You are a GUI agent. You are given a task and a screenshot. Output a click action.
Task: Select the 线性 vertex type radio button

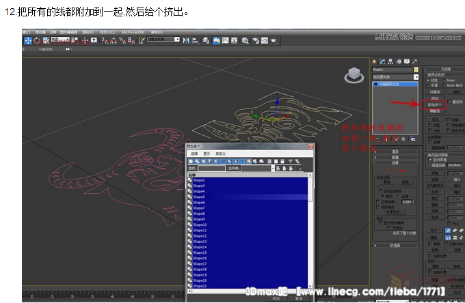427,81
